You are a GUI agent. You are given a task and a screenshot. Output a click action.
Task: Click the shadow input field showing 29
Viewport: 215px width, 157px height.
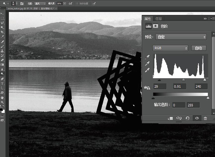pyautogui.click(x=160, y=86)
